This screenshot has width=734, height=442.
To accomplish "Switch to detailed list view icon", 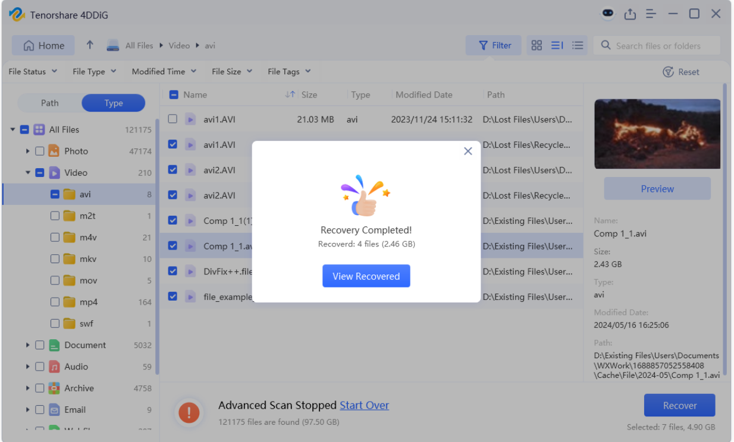I will click(557, 46).
